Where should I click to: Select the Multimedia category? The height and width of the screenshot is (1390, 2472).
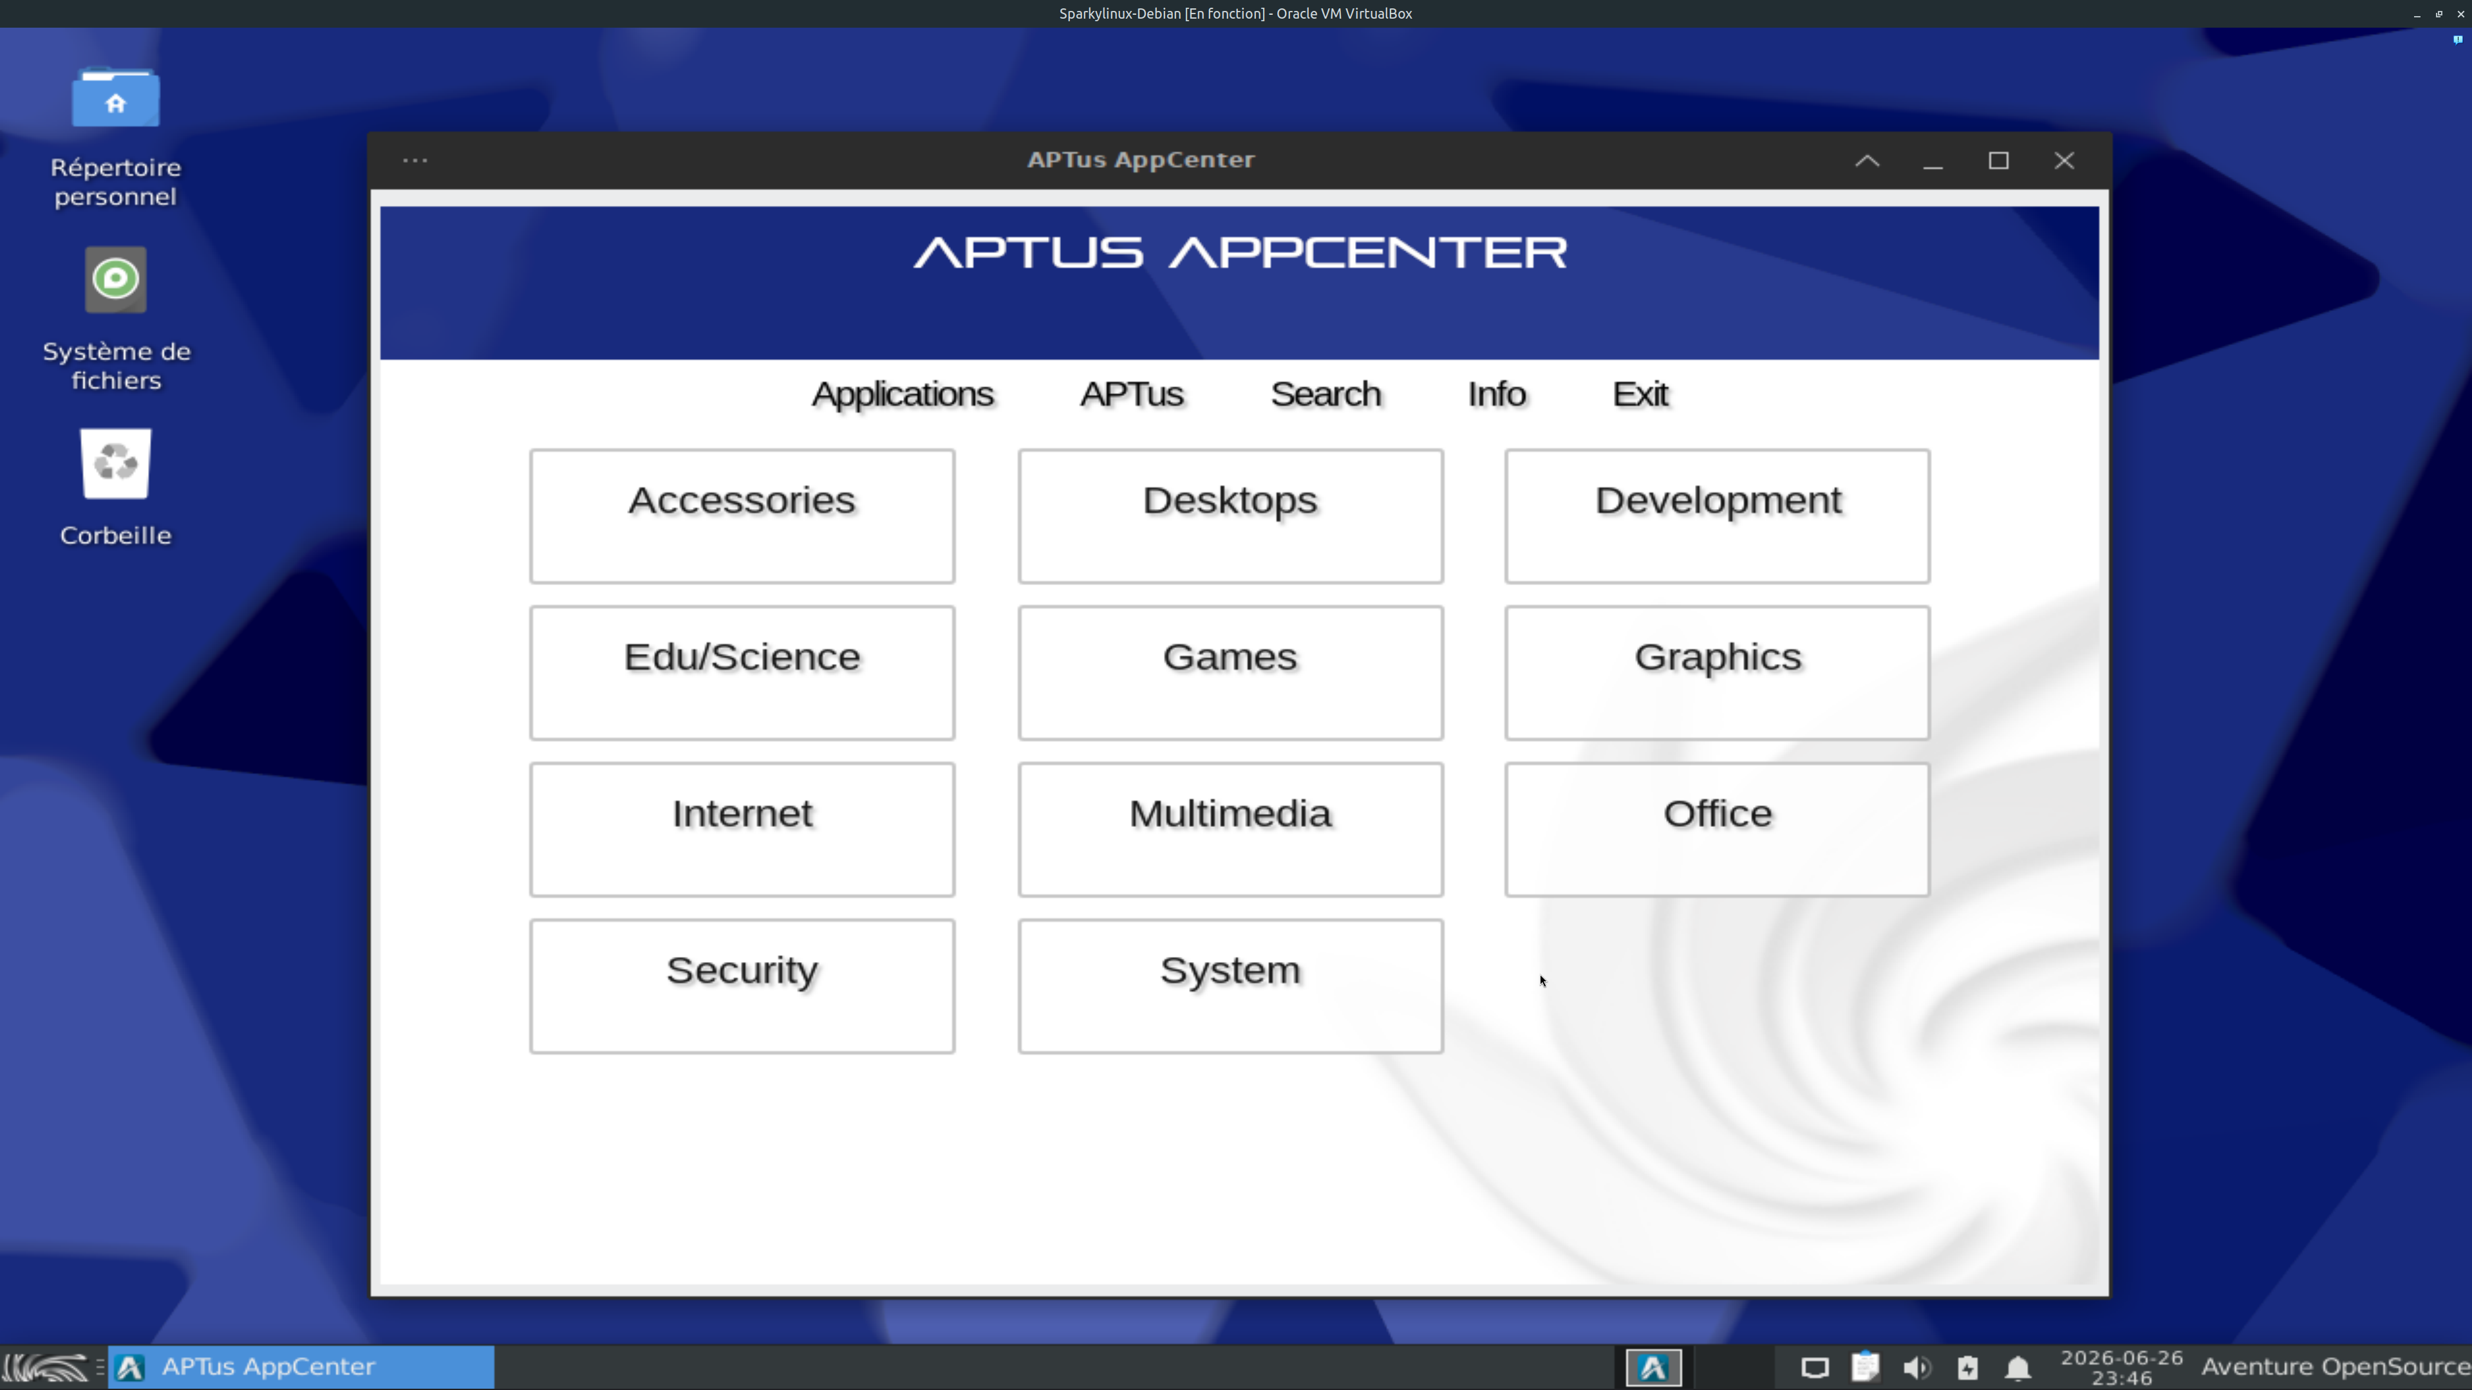[x=1230, y=829]
